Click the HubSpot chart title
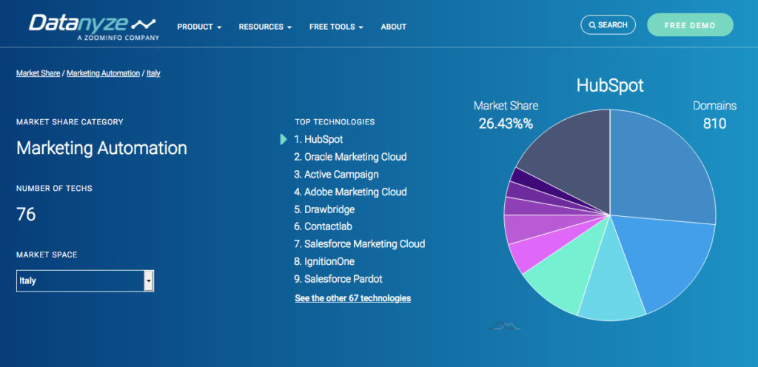The width and height of the screenshot is (758, 367). 610,86
